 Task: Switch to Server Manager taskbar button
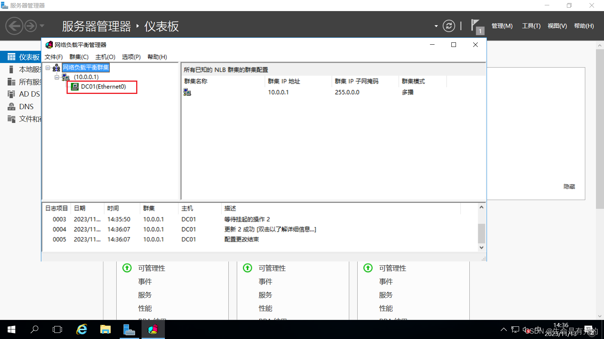point(129,329)
